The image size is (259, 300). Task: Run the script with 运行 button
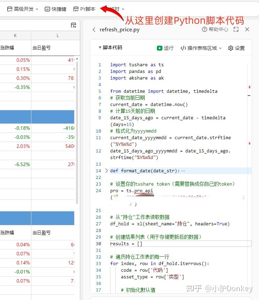[165, 48]
